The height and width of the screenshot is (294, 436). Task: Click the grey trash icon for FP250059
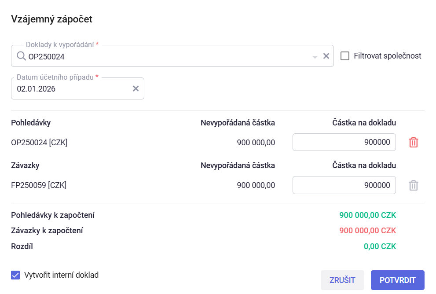[x=414, y=185]
